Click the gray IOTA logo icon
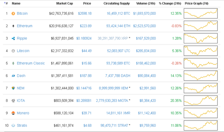Image resolution: width=224 pixels, height=132 pixels. (13, 100)
